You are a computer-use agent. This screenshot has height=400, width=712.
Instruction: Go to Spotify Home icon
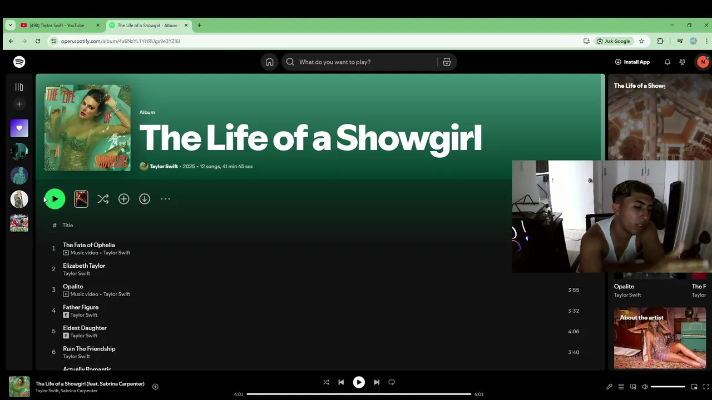point(269,62)
